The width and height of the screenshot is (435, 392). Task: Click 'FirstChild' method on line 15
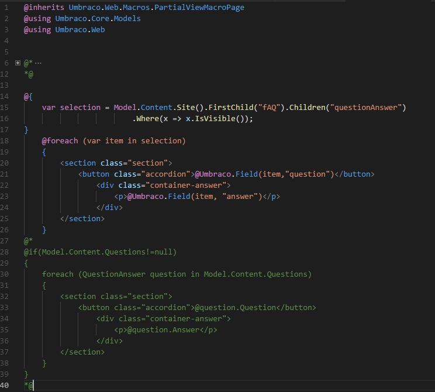pyautogui.click(x=231, y=108)
